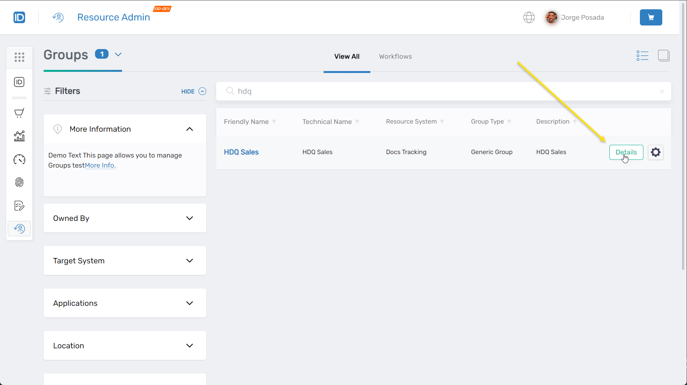Click the shopping cart button in header
This screenshot has height=385, width=687.
click(651, 17)
